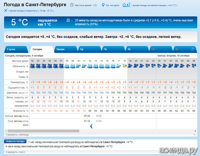The image size is (200, 156).
Task: Collapse table via 'Свернуть таблицу'
Action: coord(17,135)
